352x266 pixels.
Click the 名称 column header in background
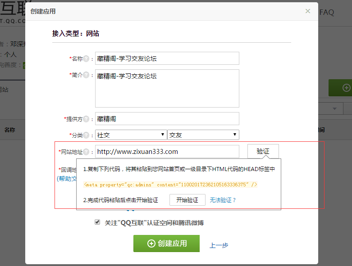coord(9,130)
